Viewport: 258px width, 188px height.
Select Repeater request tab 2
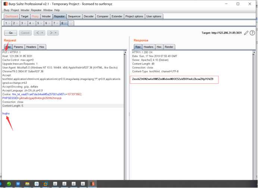(15, 23)
